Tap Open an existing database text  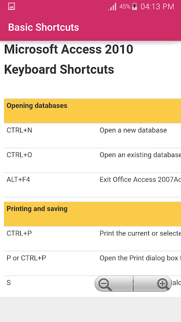coord(140,155)
